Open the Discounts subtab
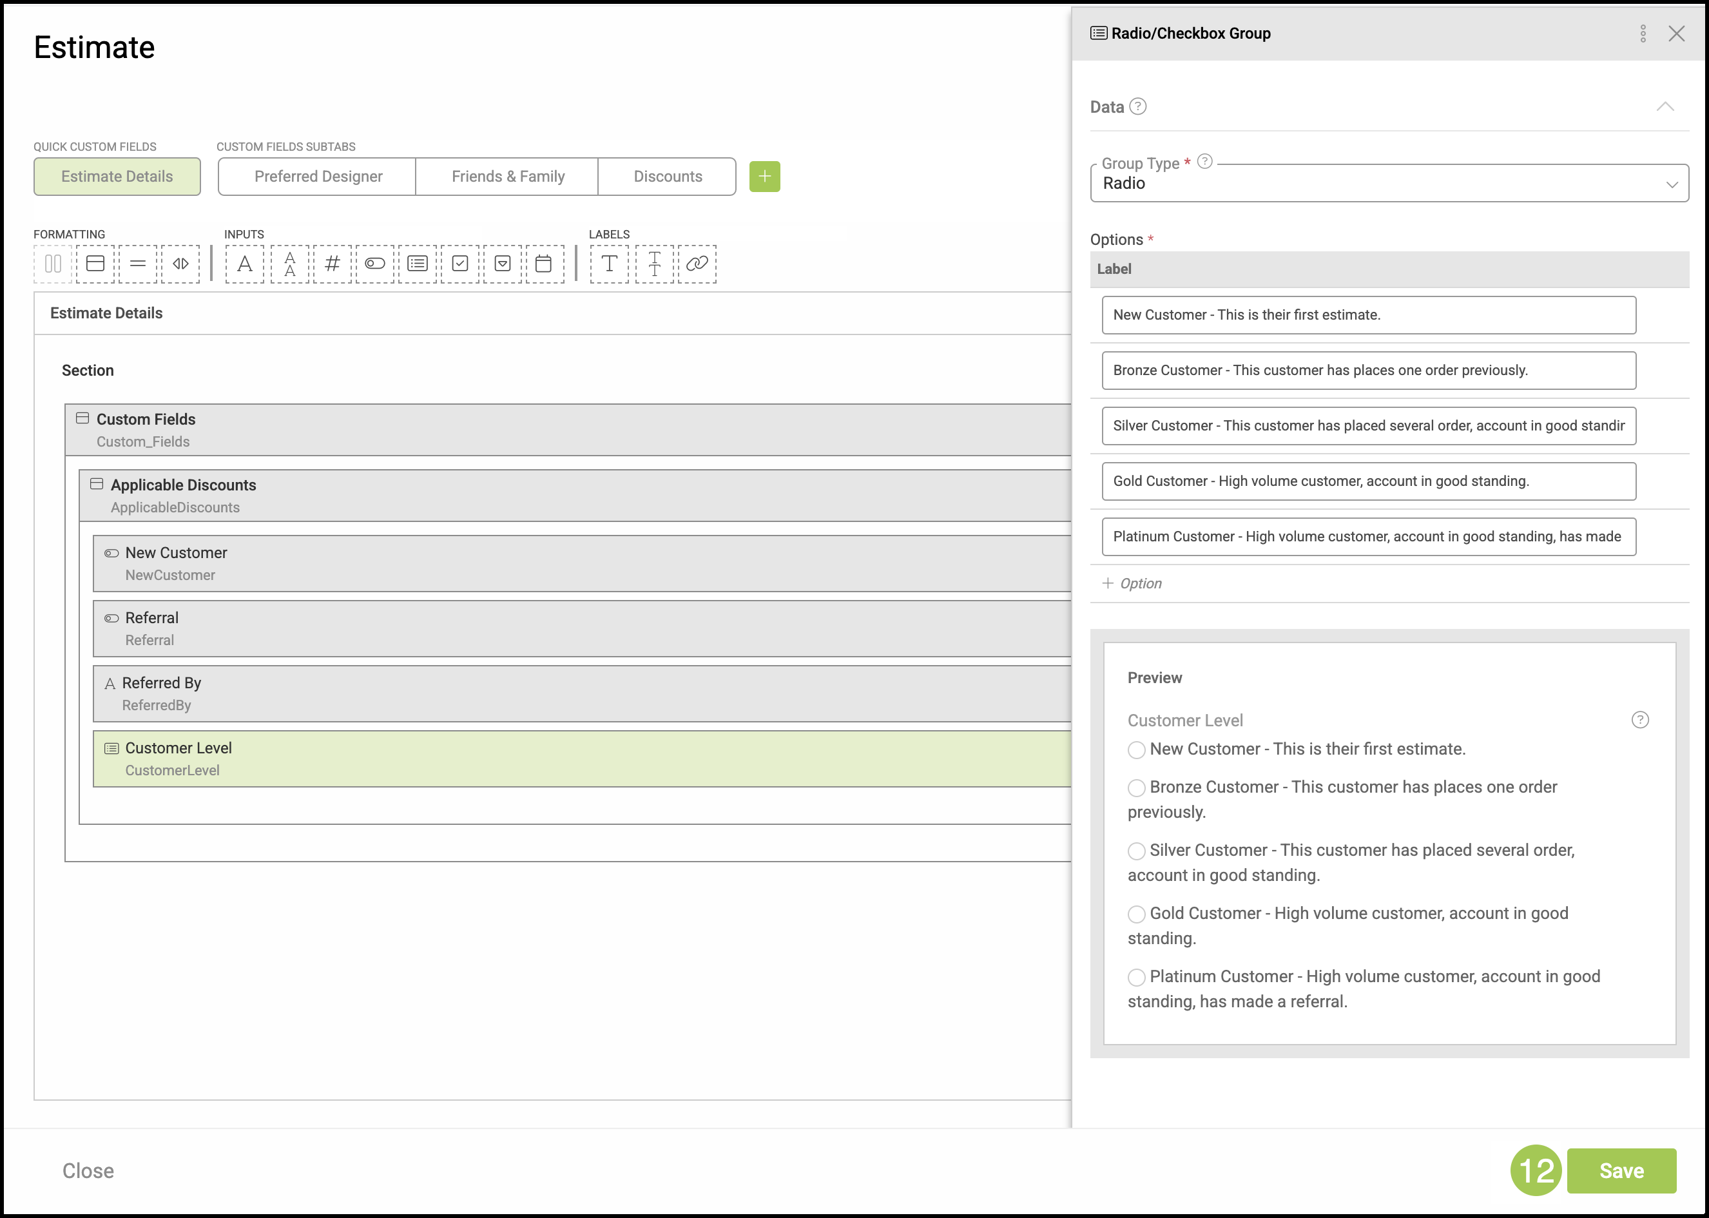The height and width of the screenshot is (1218, 1709). [668, 177]
